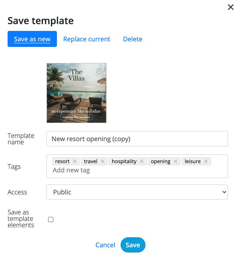The width and height of the screenshot is (236, 267).
Task: Click The Villas template thumbnail
Action: coord(76,93)
